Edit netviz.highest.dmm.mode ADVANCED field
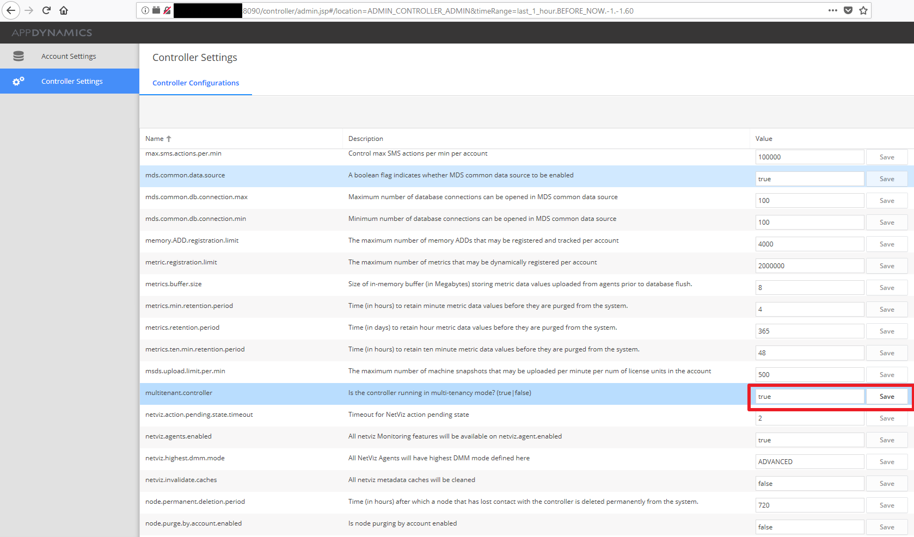The image size is (914, 537). tap(809, 462)
